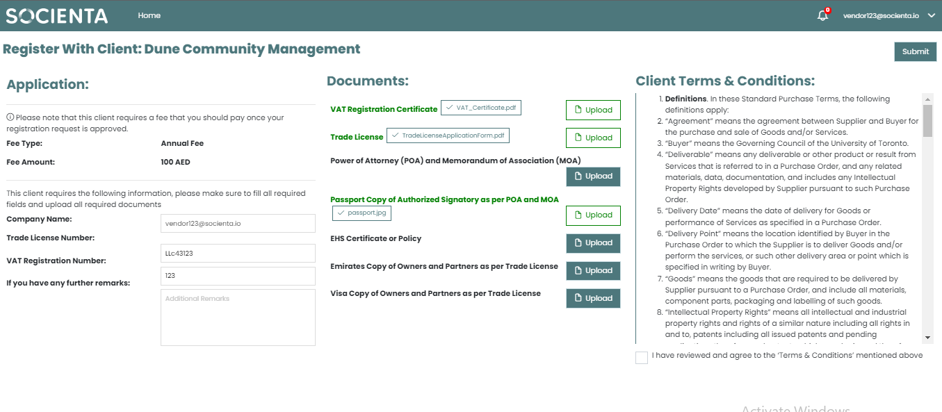The width and height of the screenshot is (942, 412).
Task: Expand the vendor123@socienta.io account dropdown
Action: coord(932,15)
